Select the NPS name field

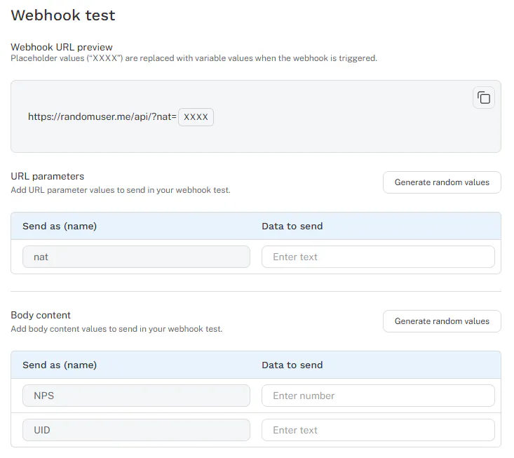(x=136, y=396)
